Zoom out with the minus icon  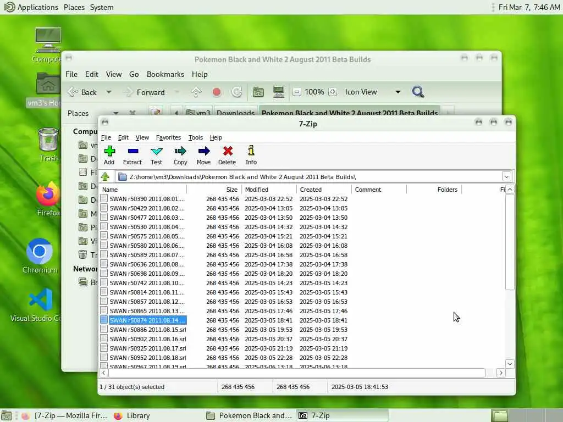(x=296, y=92)
